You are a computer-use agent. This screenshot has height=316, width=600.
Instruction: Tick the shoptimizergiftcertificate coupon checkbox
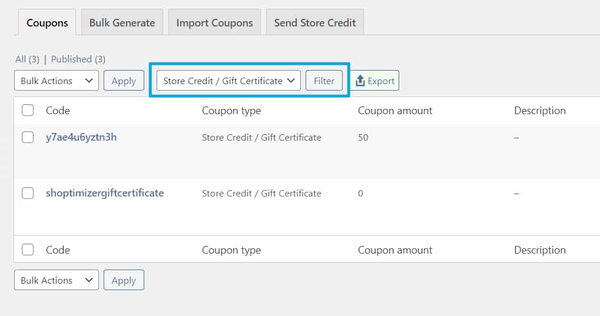tap(28, 193)
